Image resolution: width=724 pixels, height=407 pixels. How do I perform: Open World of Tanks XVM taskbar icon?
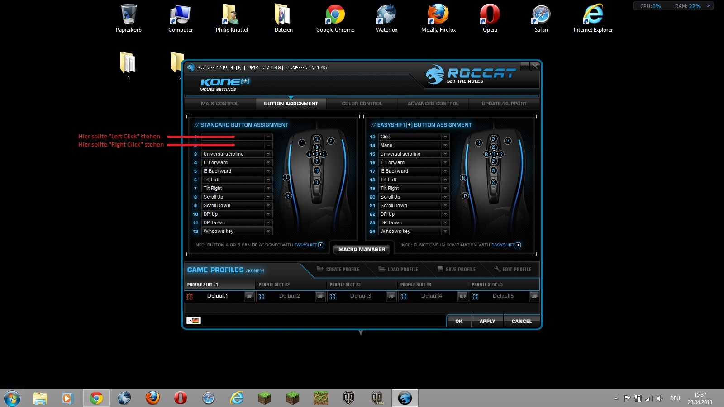point(377,398)
